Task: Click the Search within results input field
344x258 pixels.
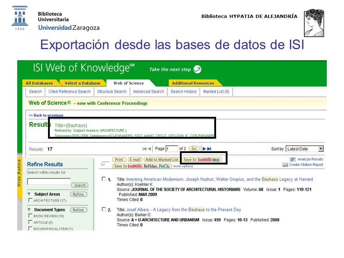Action: tap(49, 181)
